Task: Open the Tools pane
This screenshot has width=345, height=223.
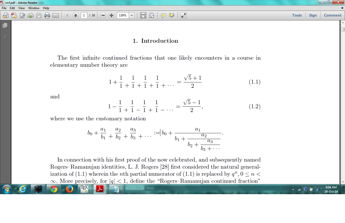Action: [x=297, y=15]
